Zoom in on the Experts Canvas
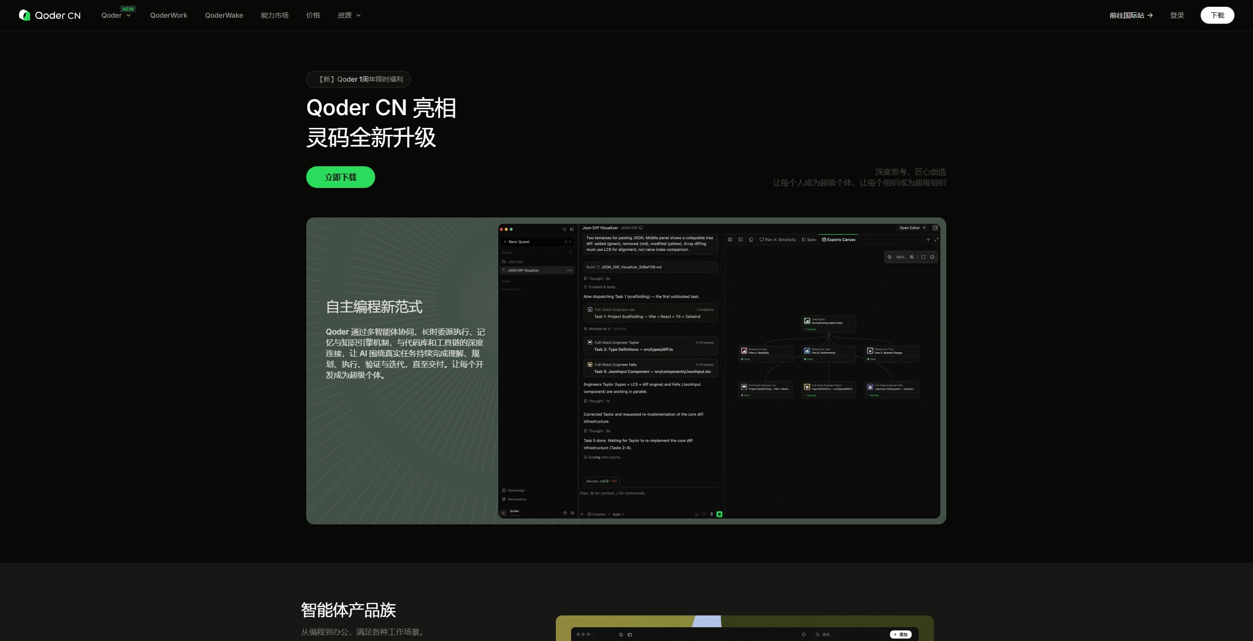 (911, 257)
